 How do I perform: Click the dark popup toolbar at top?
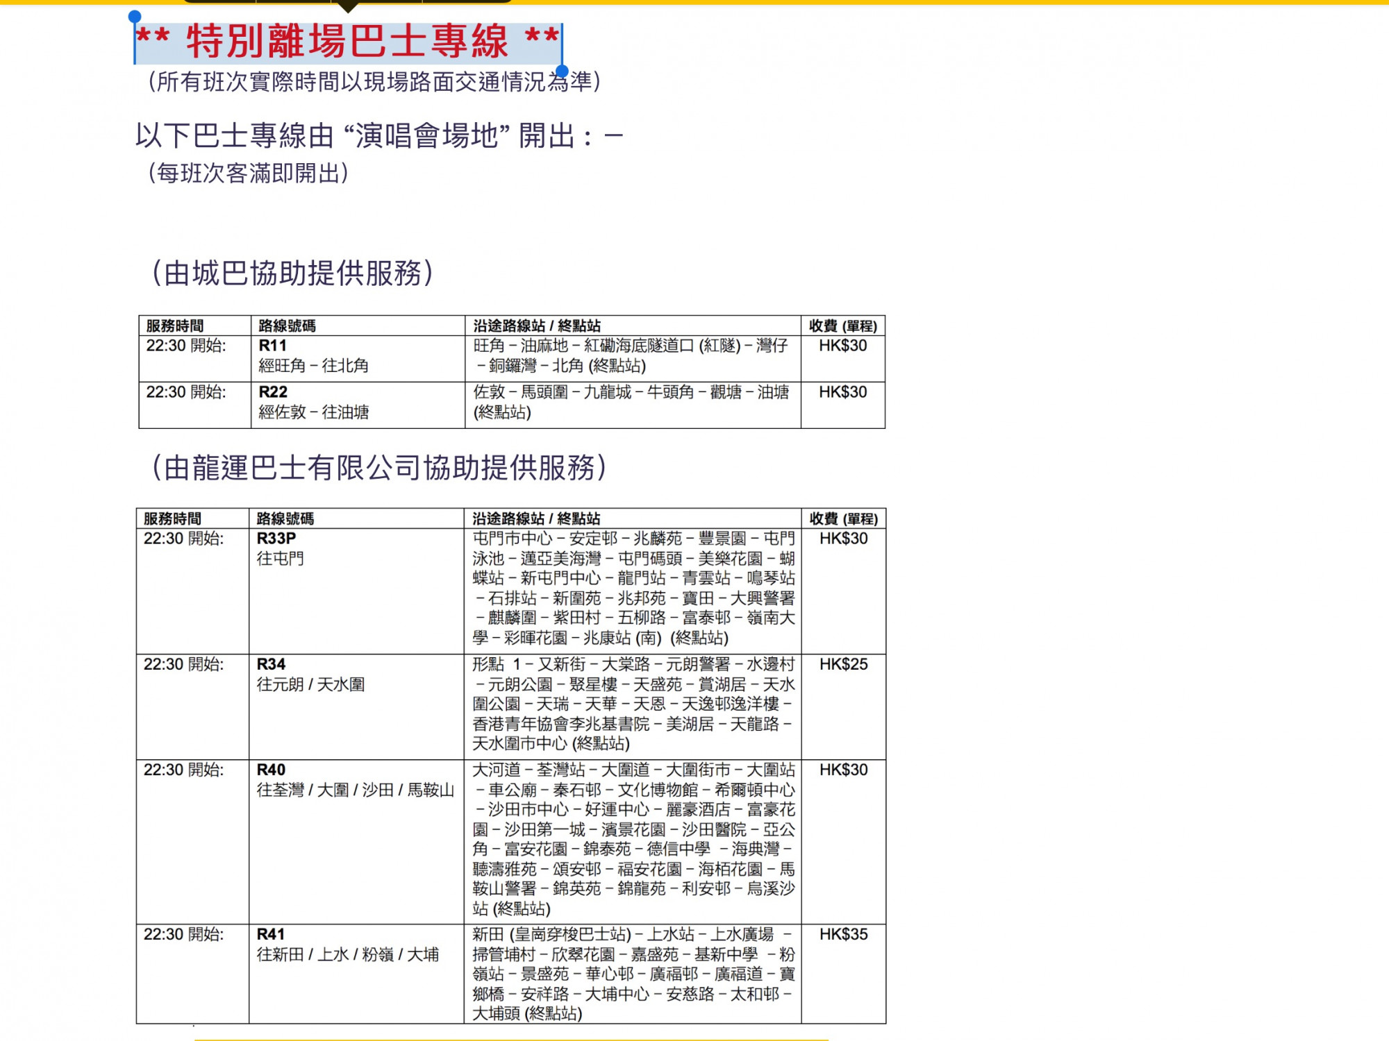pos(347,2)
